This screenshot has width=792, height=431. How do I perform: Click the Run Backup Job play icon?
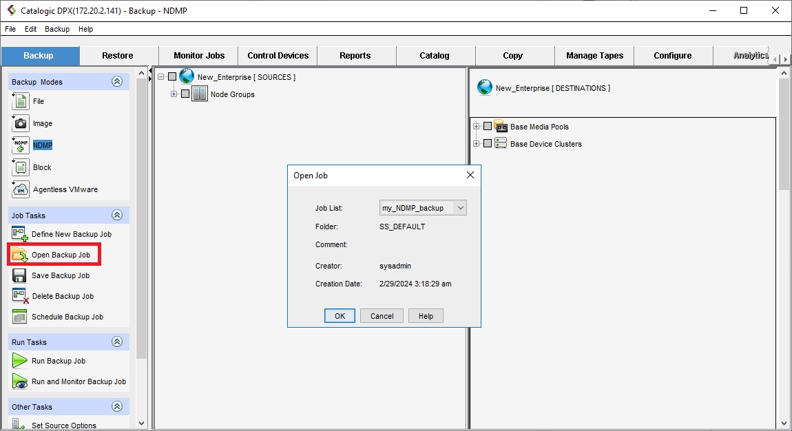coord(20,361)
